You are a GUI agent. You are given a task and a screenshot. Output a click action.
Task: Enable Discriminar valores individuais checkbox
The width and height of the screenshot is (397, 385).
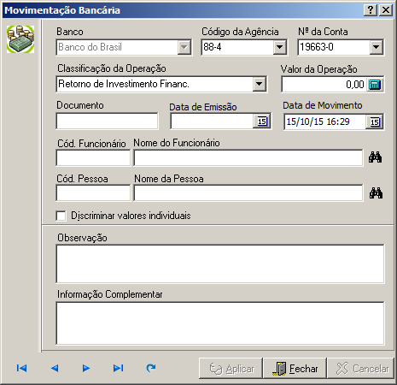click(x=61, y=216)
